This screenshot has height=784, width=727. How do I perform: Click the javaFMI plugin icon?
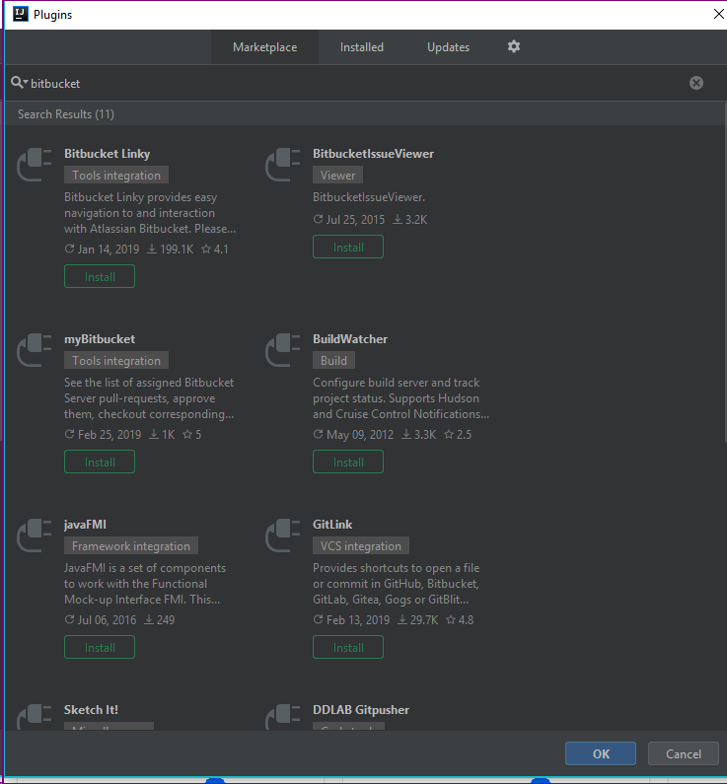[34, 535]
